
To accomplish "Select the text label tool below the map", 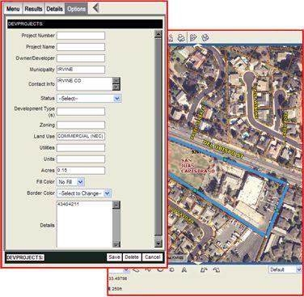I will pos(184,269).
